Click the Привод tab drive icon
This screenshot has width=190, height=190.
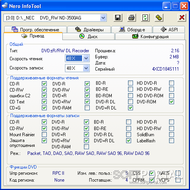[x=24, y=36]
